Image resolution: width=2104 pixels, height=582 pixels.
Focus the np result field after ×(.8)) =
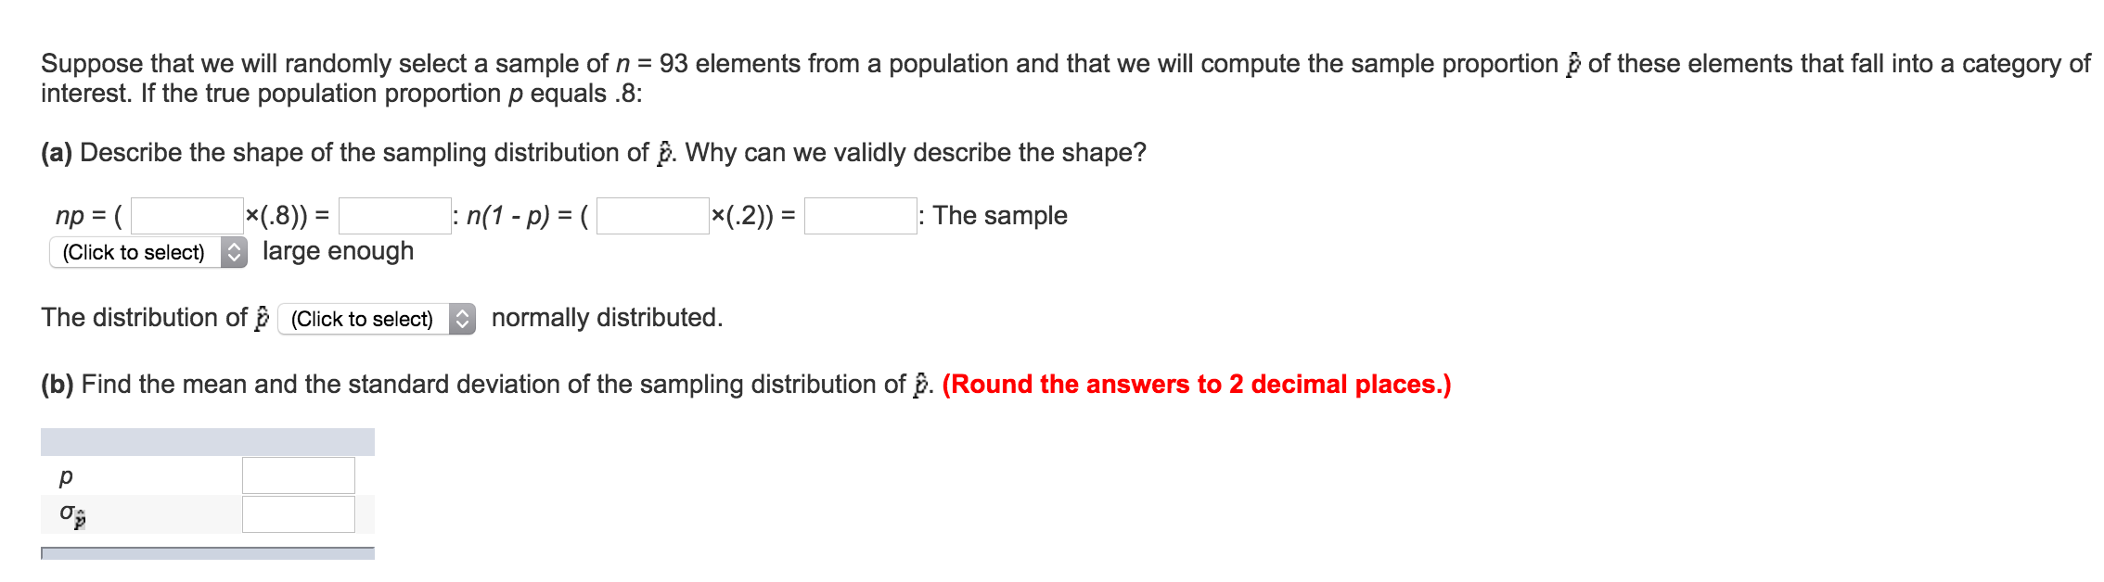[395, 216]
